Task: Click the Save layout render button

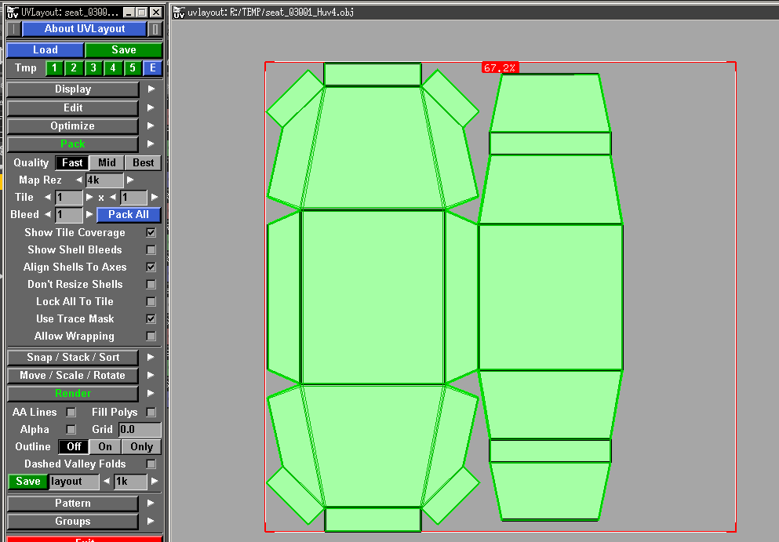Action: 27,482
